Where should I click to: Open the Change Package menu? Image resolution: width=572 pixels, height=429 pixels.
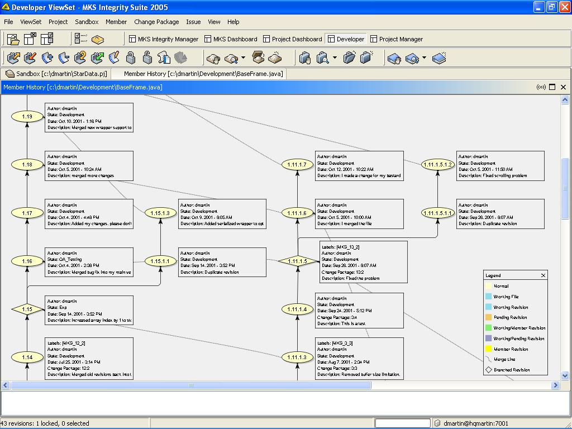156,22
